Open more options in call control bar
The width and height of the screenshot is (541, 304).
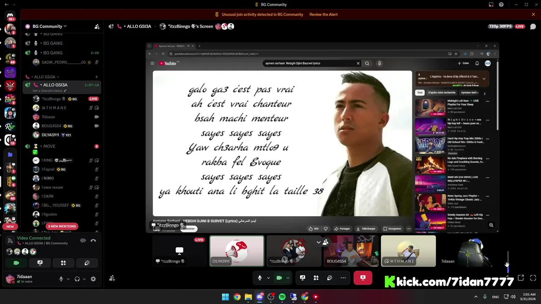(x=343, y=277)
